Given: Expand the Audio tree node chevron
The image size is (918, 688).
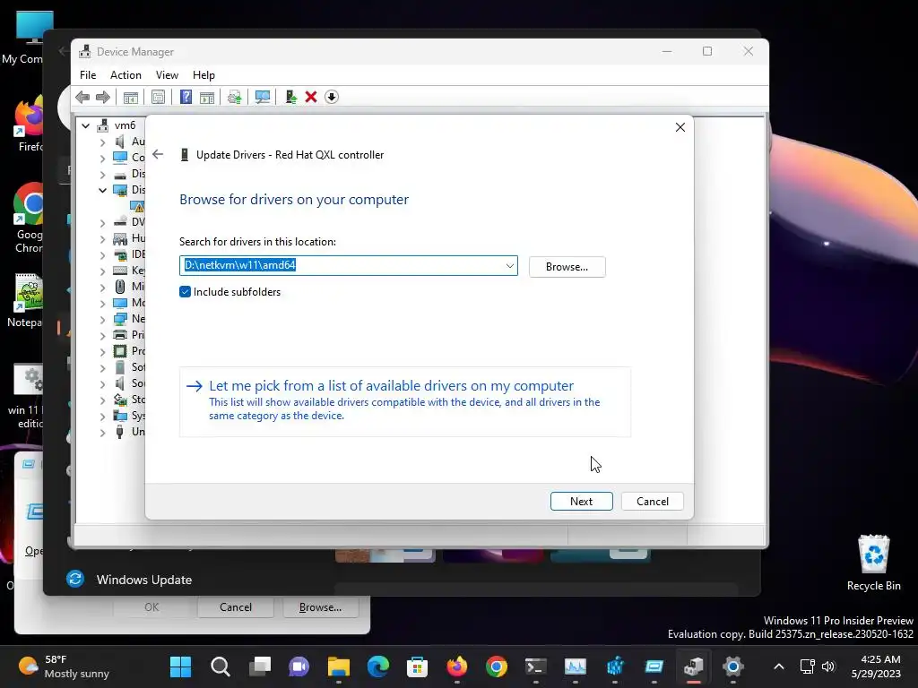Looking at the screenshot, I should [102, 142].
